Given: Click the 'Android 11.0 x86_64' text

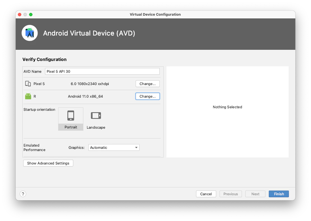Looking at the screenshot, I should [x=86, y=97].
